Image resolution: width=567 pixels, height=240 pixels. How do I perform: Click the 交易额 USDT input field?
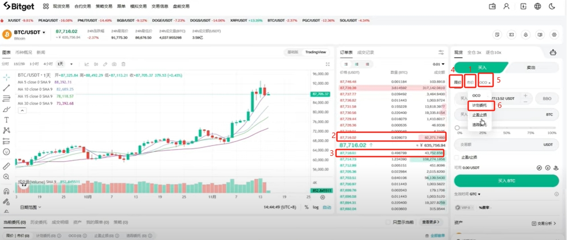pos(506,144)
